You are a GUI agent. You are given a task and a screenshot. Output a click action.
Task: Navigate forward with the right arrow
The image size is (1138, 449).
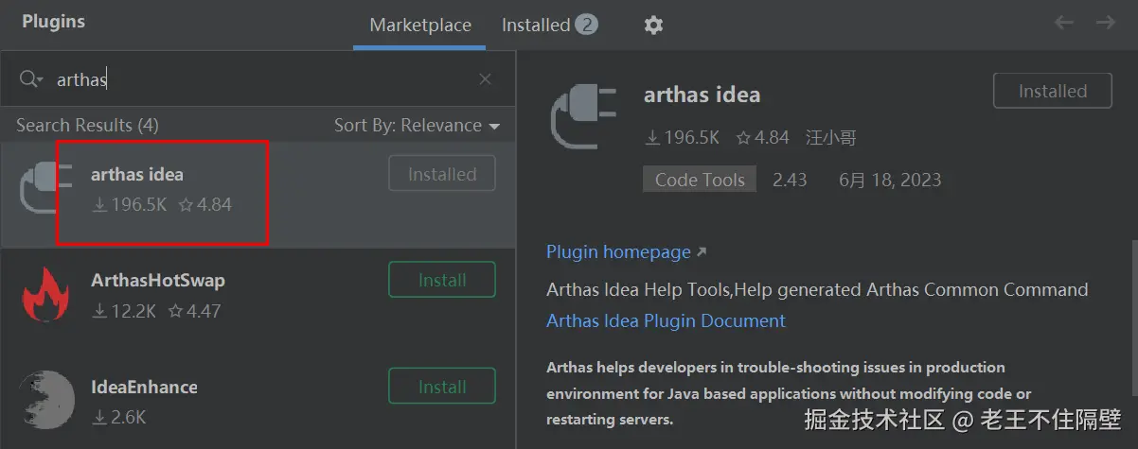(1105, 24)
